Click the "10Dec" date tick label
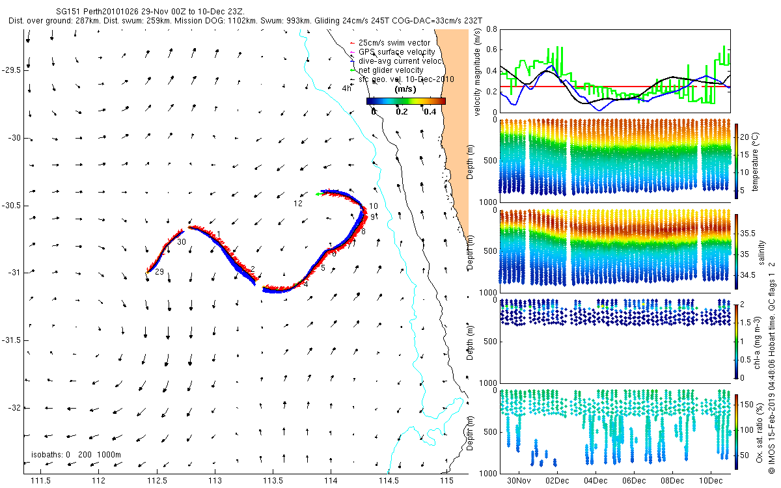Image resolution: width=781 pixels, height=488 pixels. [711, 481]
